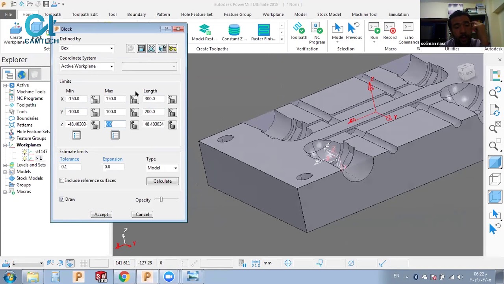Cancel the Block dialog
The image size is (504, 284).
click(x=143, y=215)
